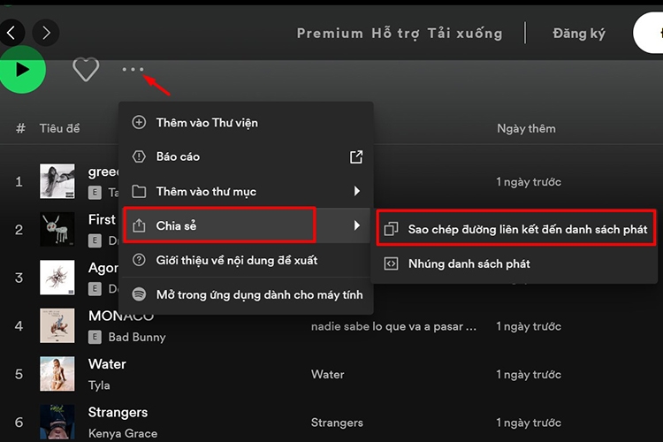Click track 1 album cover
This screenshot has height=442, width=663.
click(x=57, y=181)
